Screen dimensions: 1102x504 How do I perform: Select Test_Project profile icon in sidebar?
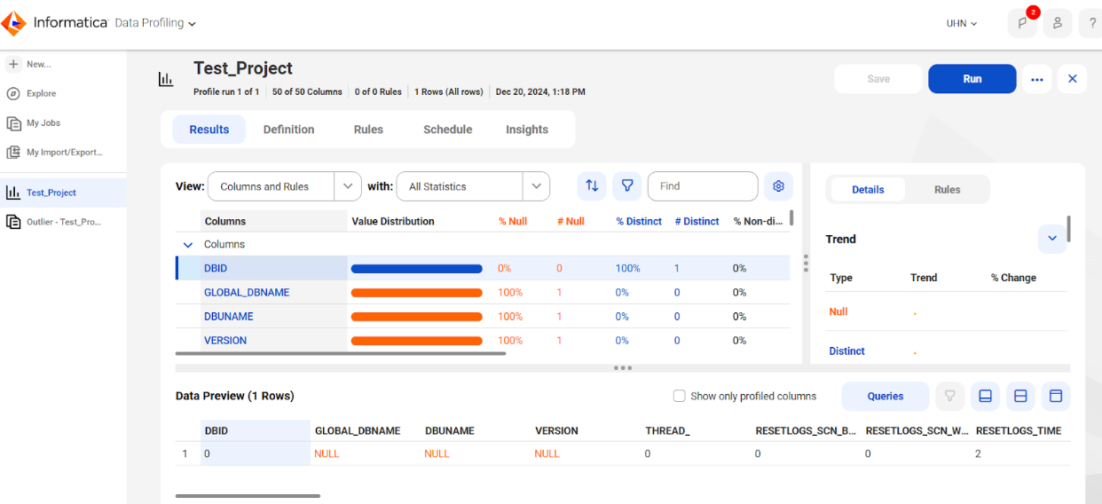[x=13, y=193]
